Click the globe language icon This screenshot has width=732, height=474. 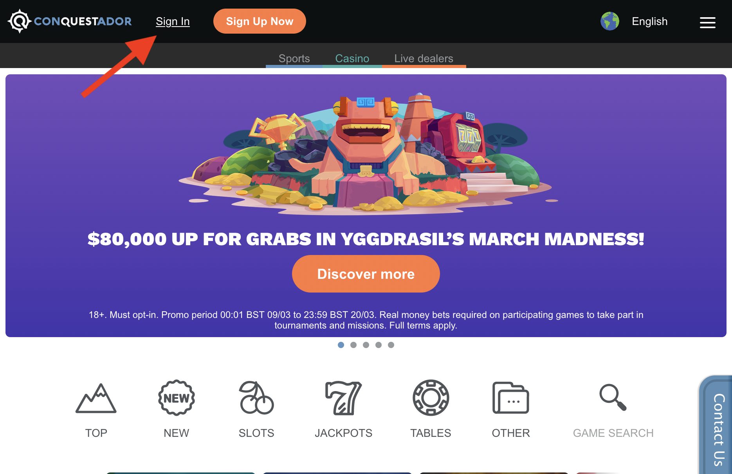coord(610,21)
